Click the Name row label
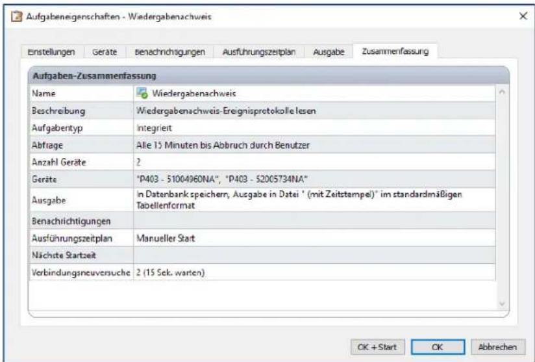The width and height of the screenshot is (535, 362). pyautogui.click(x=44, y=93)
